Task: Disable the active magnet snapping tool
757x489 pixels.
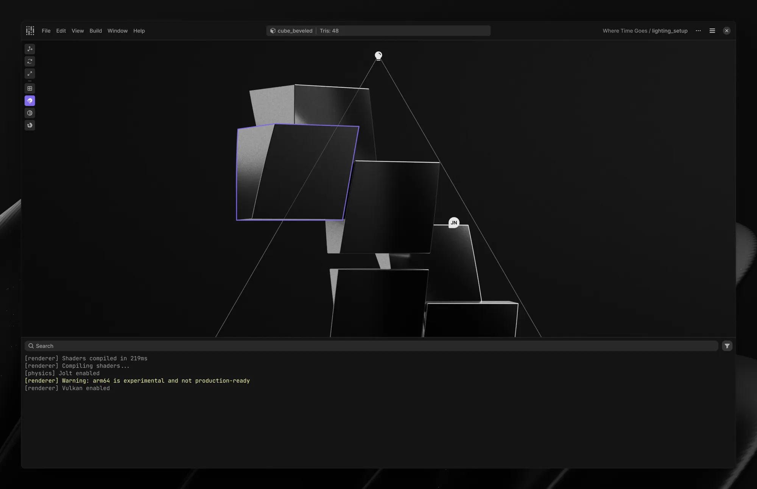Action: [x=30, y=101]
